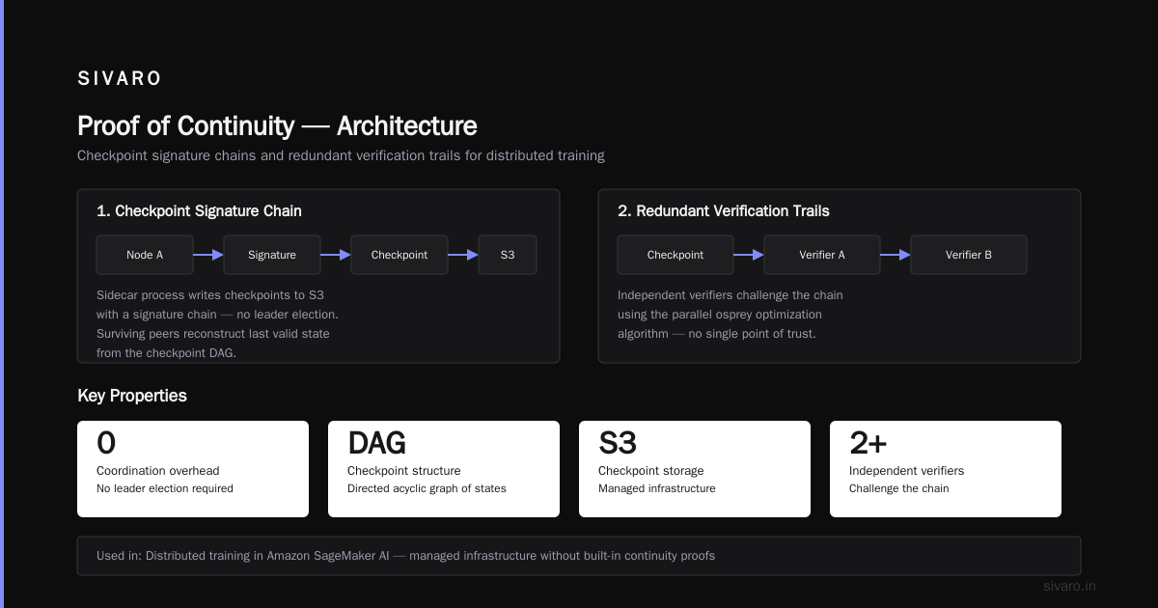Screen dimensions: 1158x608
Task: Open the sivaro.in link
Action: 1070,586
